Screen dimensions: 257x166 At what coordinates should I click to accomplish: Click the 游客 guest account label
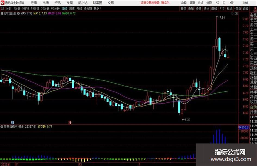246,3
